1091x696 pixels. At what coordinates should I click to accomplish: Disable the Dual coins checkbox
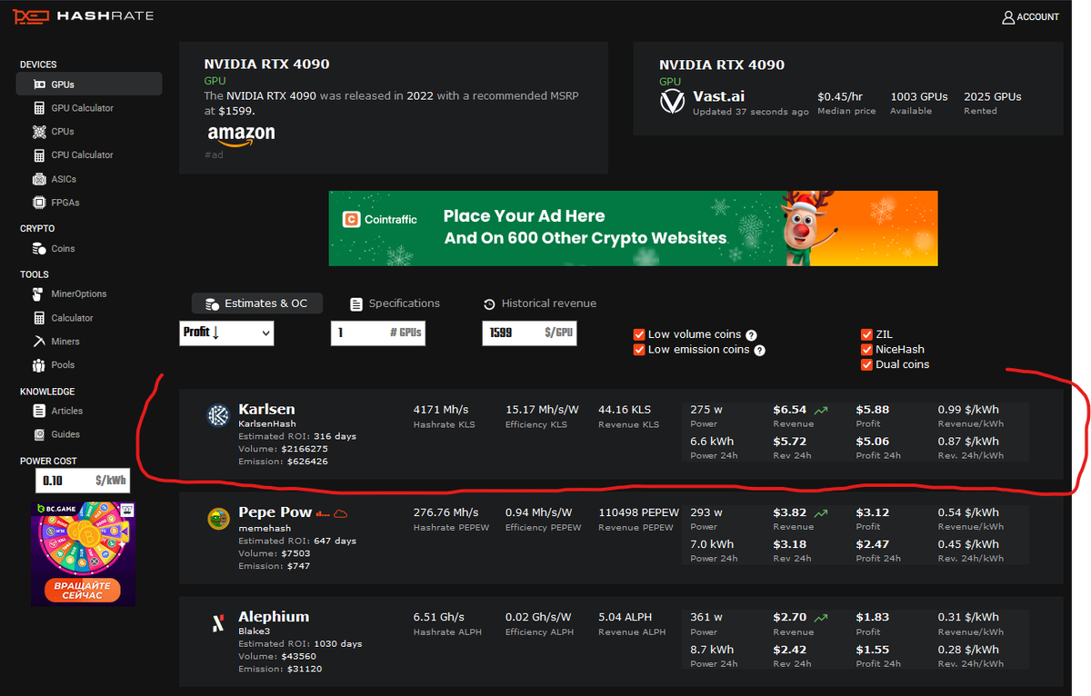coord(866,364)
